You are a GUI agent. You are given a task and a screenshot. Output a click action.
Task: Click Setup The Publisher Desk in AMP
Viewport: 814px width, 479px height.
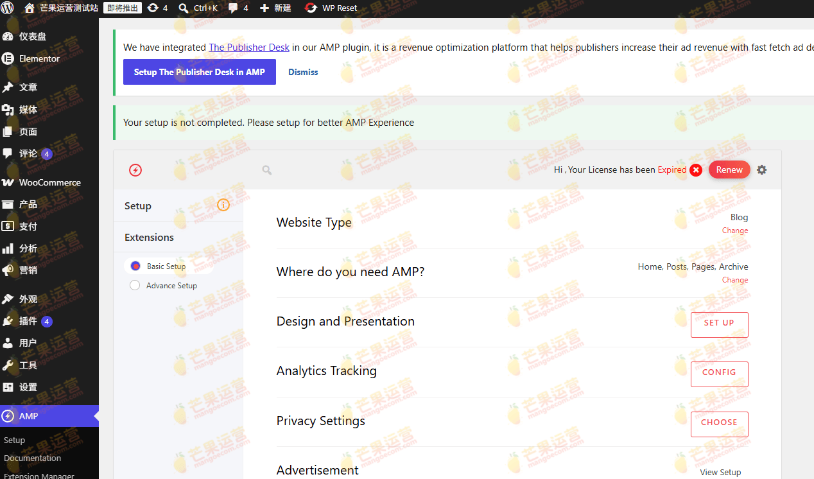point(200,72)
